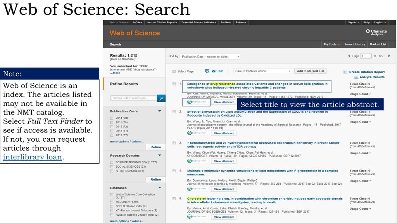Open the Sign In dropdown
397x223 pixels.
[354, 22]
